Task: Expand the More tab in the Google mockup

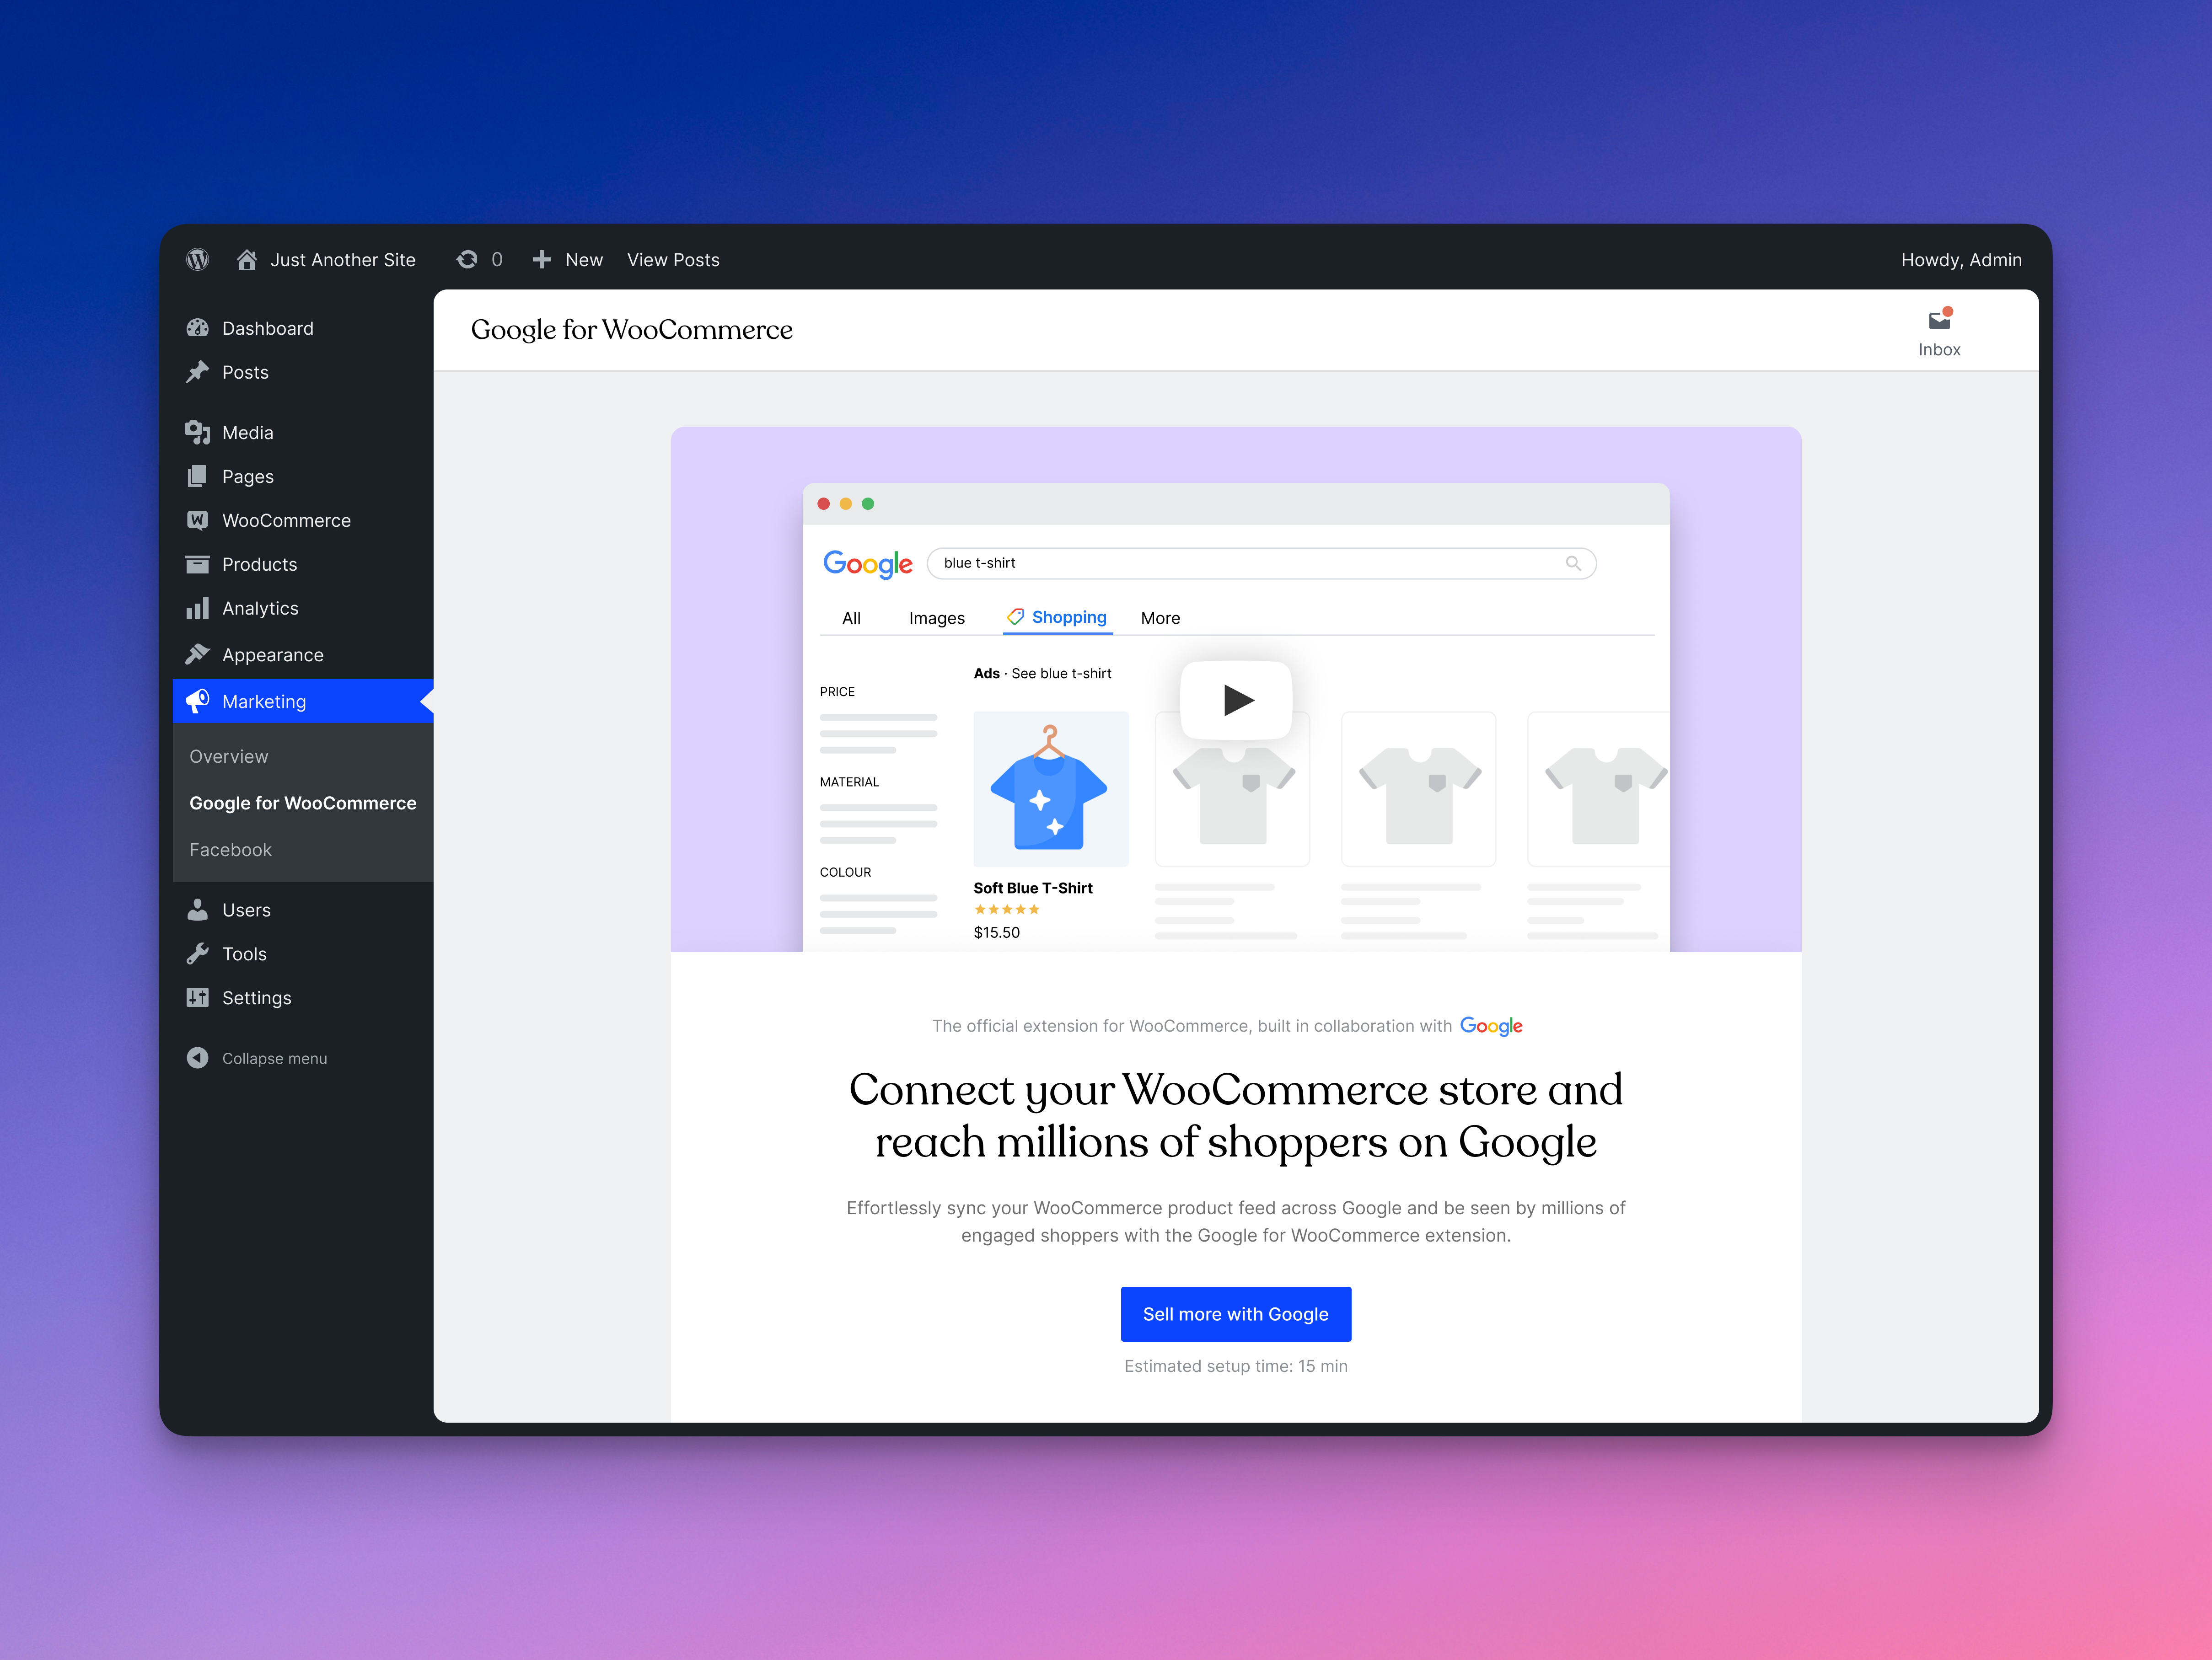Action: click(1160, 618)
